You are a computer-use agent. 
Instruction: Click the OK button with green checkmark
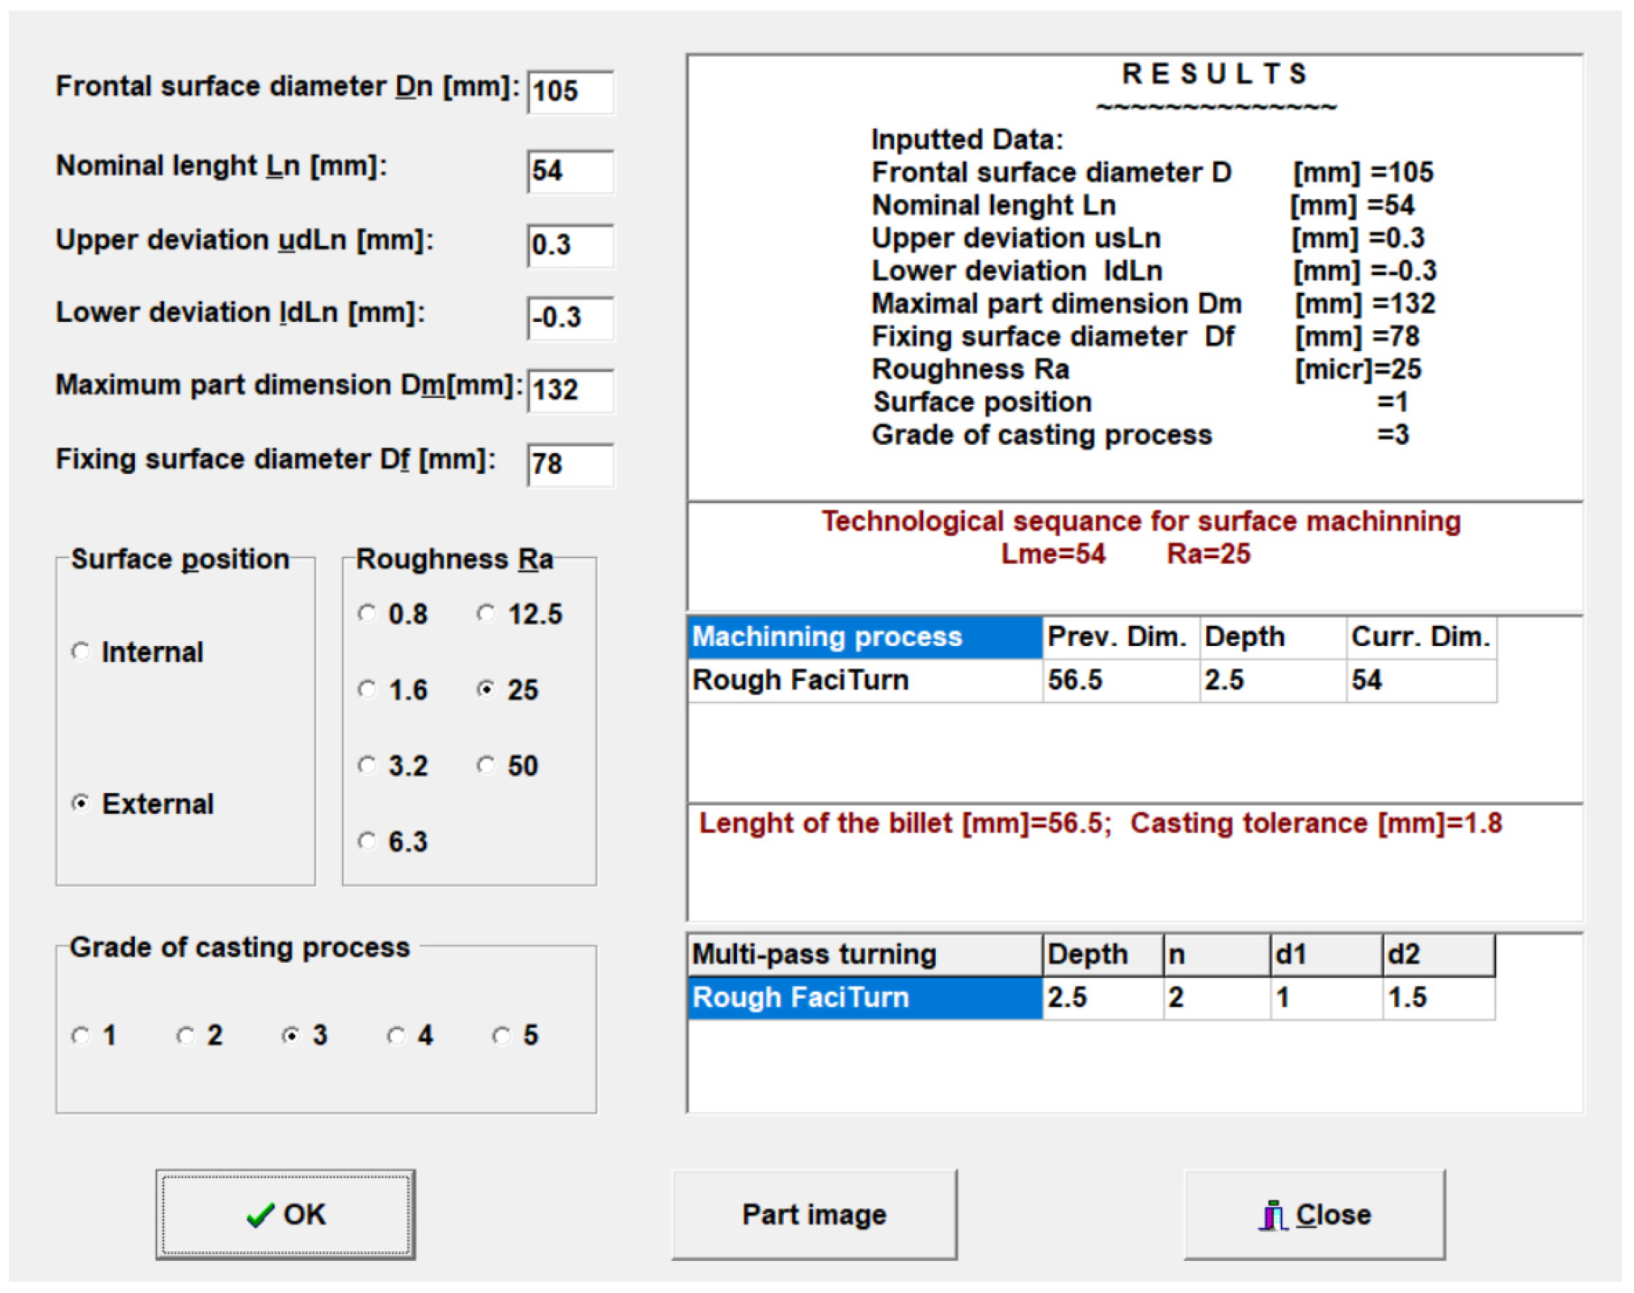click(x=285, y=1214)
